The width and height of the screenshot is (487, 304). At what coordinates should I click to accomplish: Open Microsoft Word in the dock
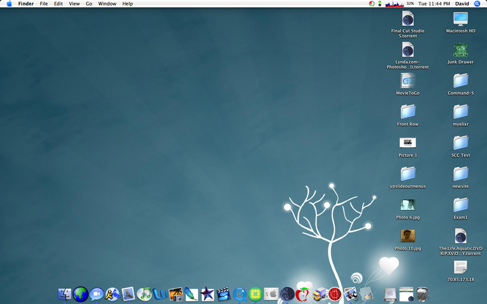click(x=160, y=294)
